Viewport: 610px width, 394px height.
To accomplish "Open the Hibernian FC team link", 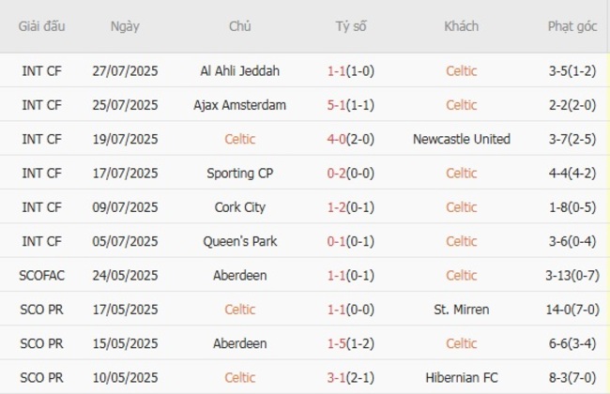I will [461, 377].
